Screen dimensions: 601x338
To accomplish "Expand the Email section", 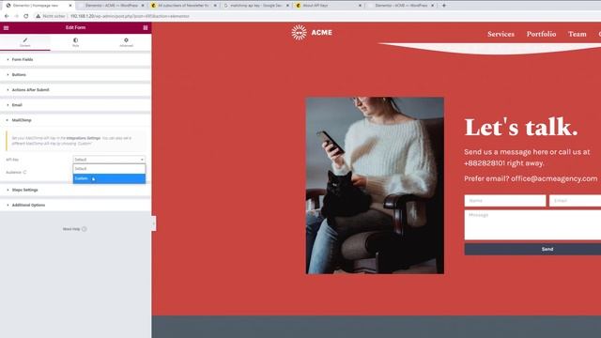I will pos(75,105).
